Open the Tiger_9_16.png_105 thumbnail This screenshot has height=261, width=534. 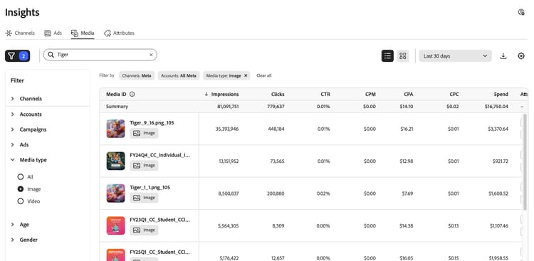(x=115, y=128)
